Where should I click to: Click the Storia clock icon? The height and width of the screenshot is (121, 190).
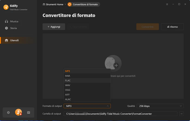click(7, 28)
